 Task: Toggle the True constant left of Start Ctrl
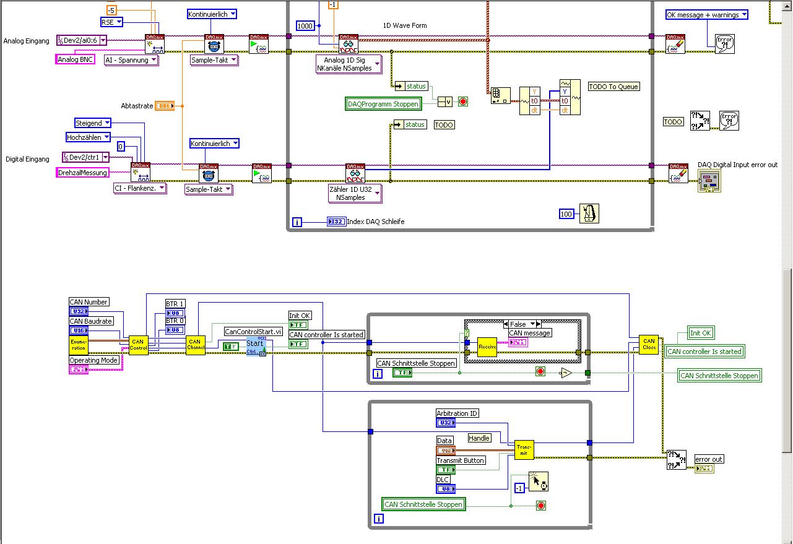pyautogui.click(x=232, y=347)
